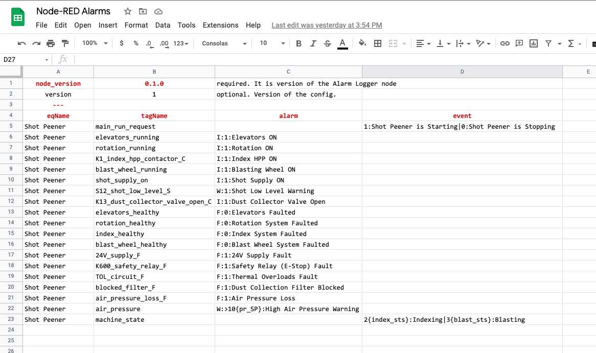
Task: Check the cloud save status icon
Action: [158, 12]
